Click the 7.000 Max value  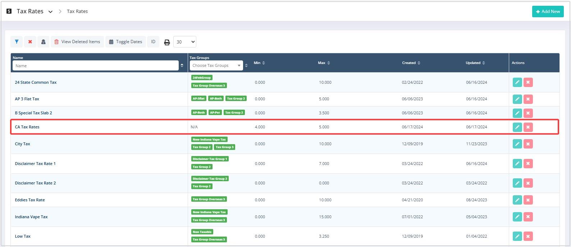(x=324, y=164)
